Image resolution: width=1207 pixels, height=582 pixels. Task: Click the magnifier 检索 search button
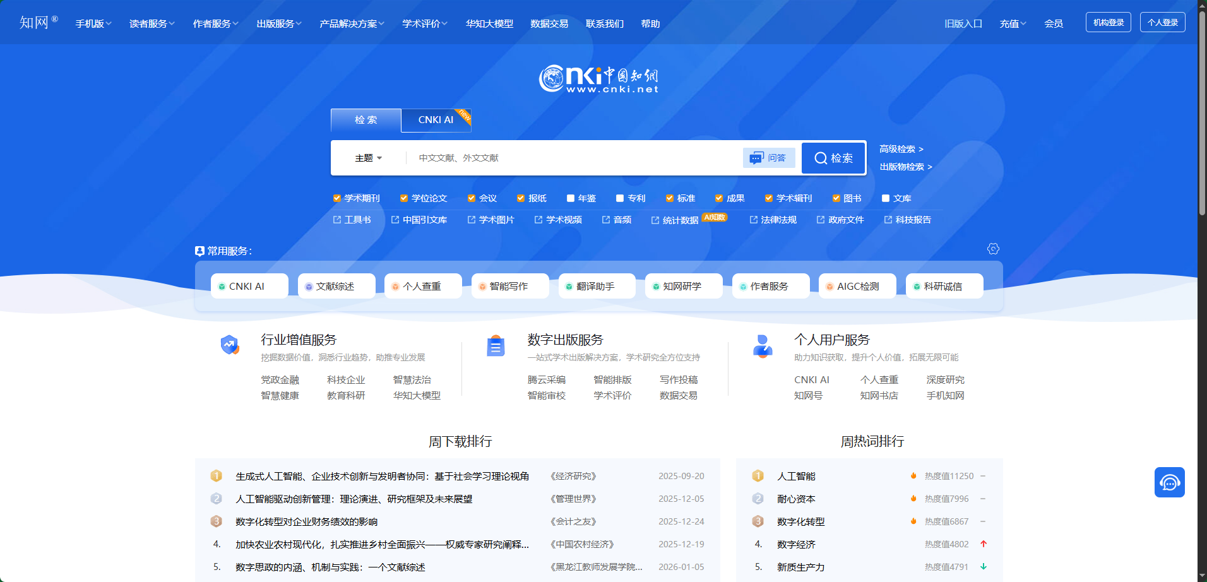(833, 158)
